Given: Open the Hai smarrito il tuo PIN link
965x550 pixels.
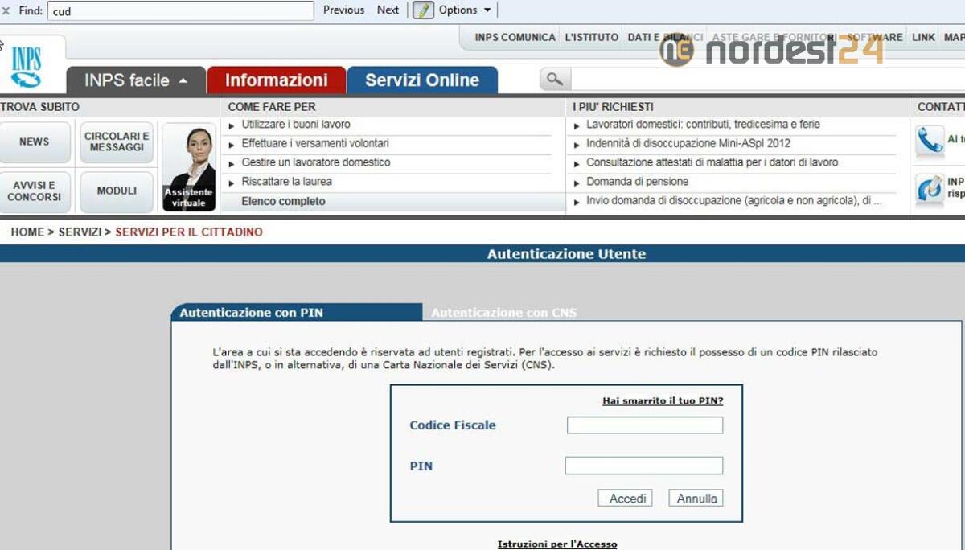Looking at the screenshot, I should pyautogui.click(x=663, y=401).
